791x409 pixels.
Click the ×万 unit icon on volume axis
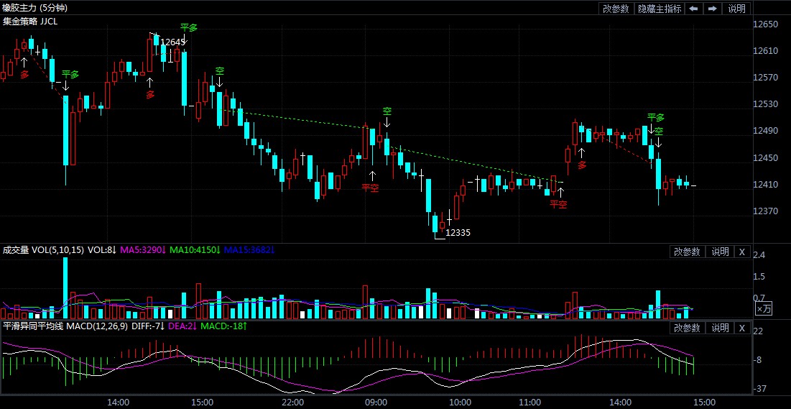(x=763, y=308)
